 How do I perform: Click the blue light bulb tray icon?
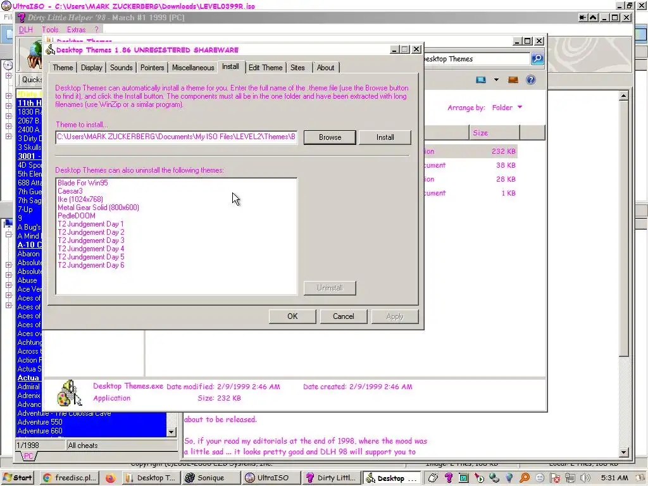click(x=509, y=478)
